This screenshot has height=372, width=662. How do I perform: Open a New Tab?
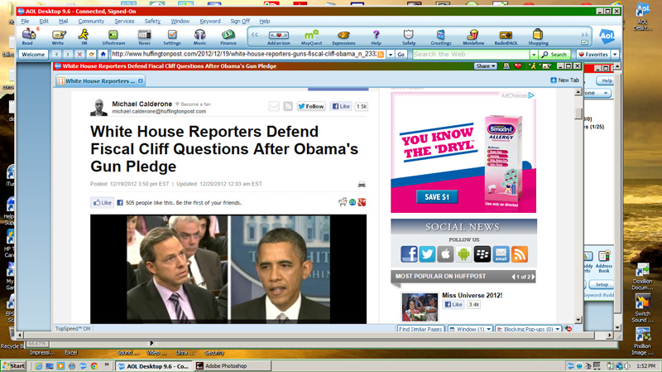pos(565,80)
